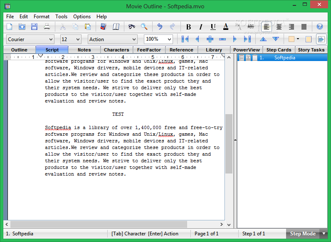Add a new step with the plus icon

click(210, 39)
